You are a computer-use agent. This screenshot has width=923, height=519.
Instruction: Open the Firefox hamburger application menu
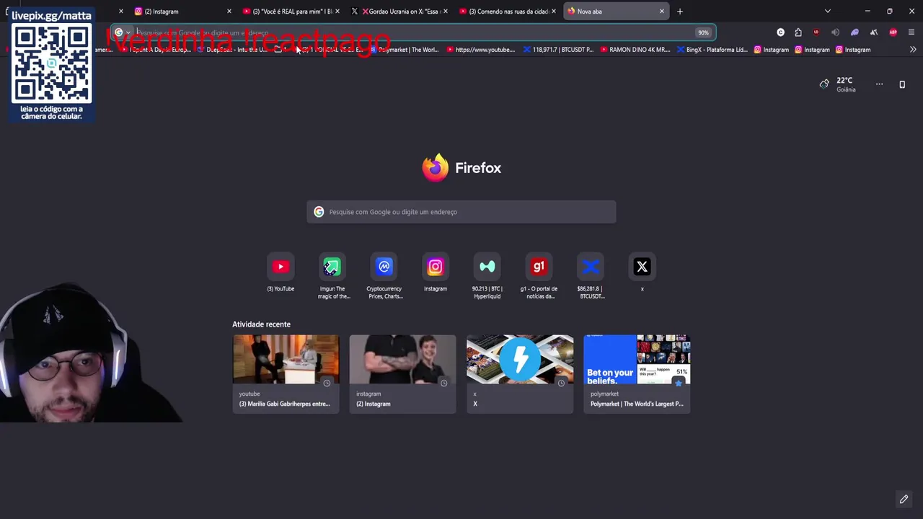[911, 32]
